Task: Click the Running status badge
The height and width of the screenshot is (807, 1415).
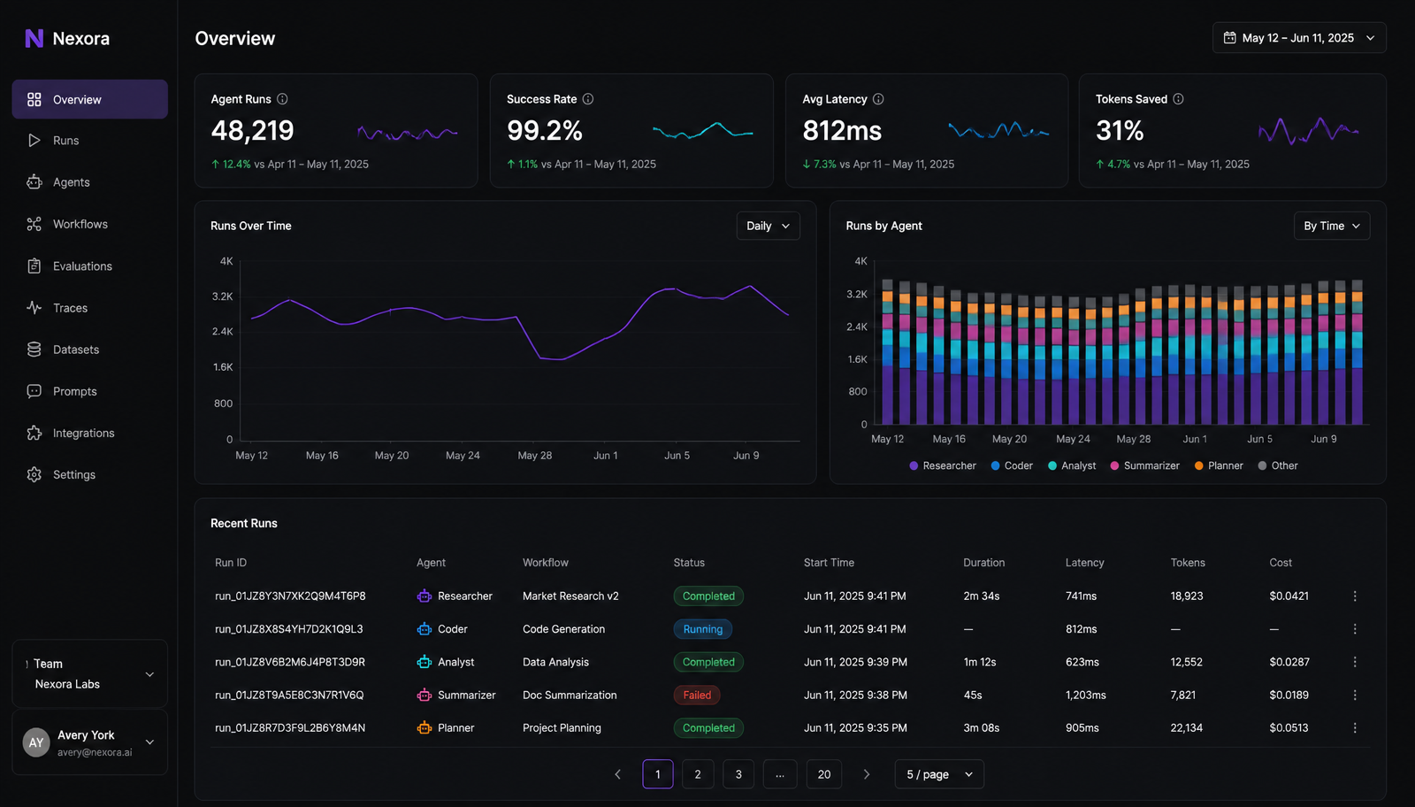Action: click(x=702, y=629)
